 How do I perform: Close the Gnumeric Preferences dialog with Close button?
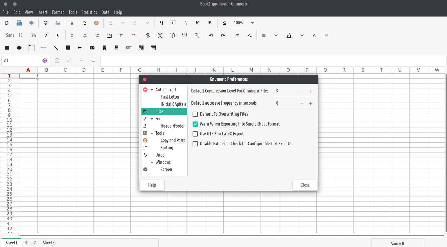coord(305,185)
